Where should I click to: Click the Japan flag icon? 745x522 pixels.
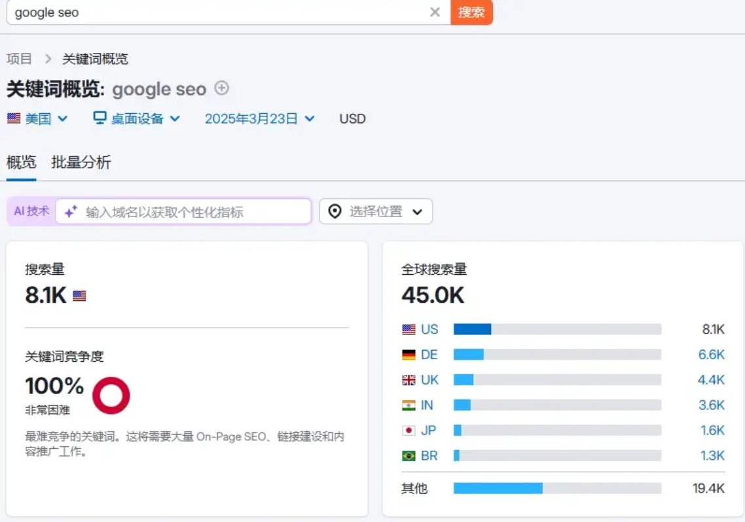409,430
